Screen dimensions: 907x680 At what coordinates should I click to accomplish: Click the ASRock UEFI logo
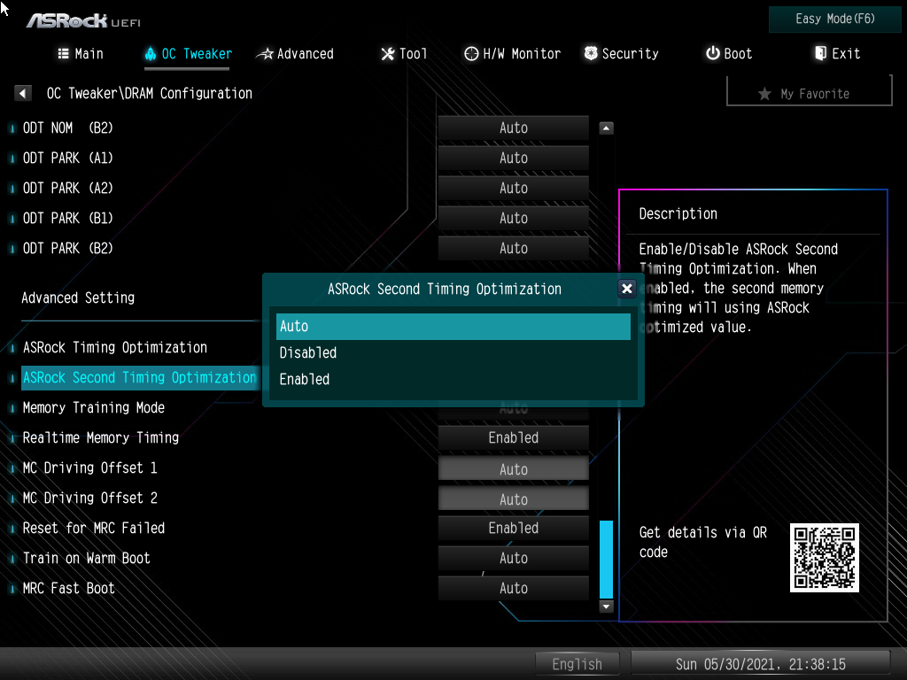coord(83,21)
